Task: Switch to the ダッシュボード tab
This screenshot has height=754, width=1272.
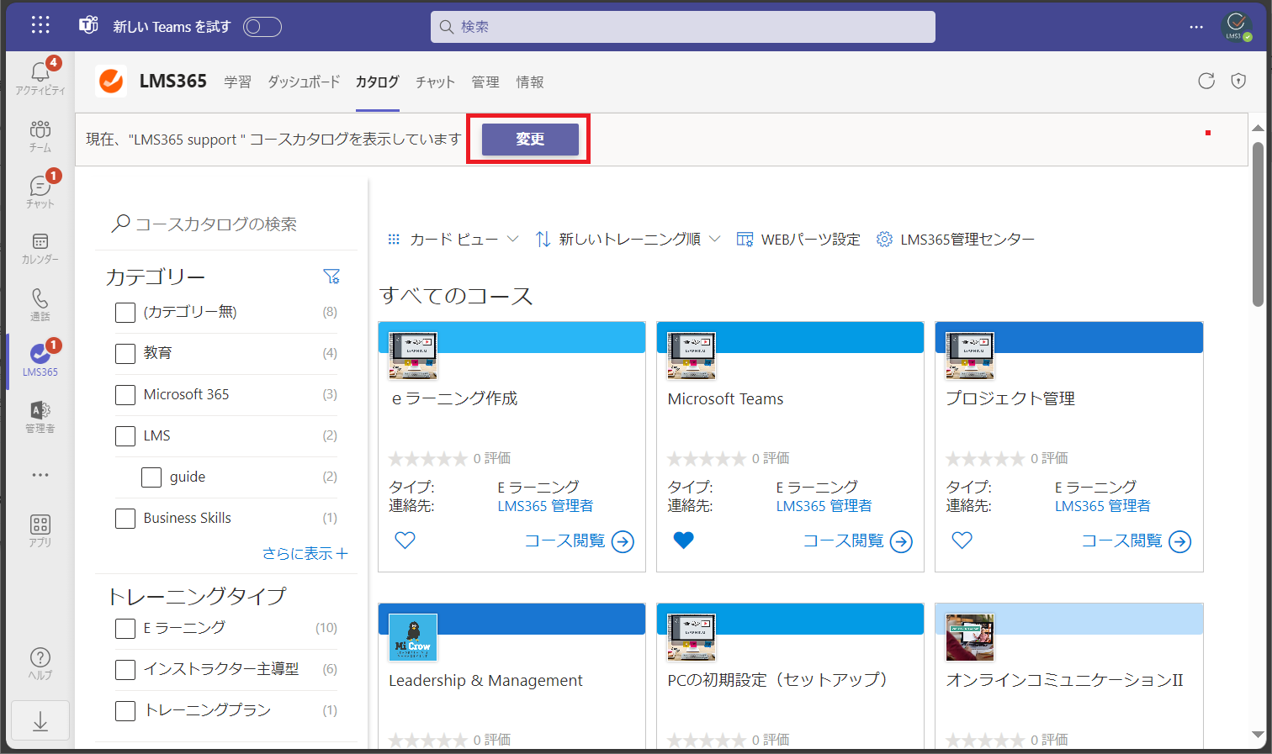Action: (x=304, y=82)
